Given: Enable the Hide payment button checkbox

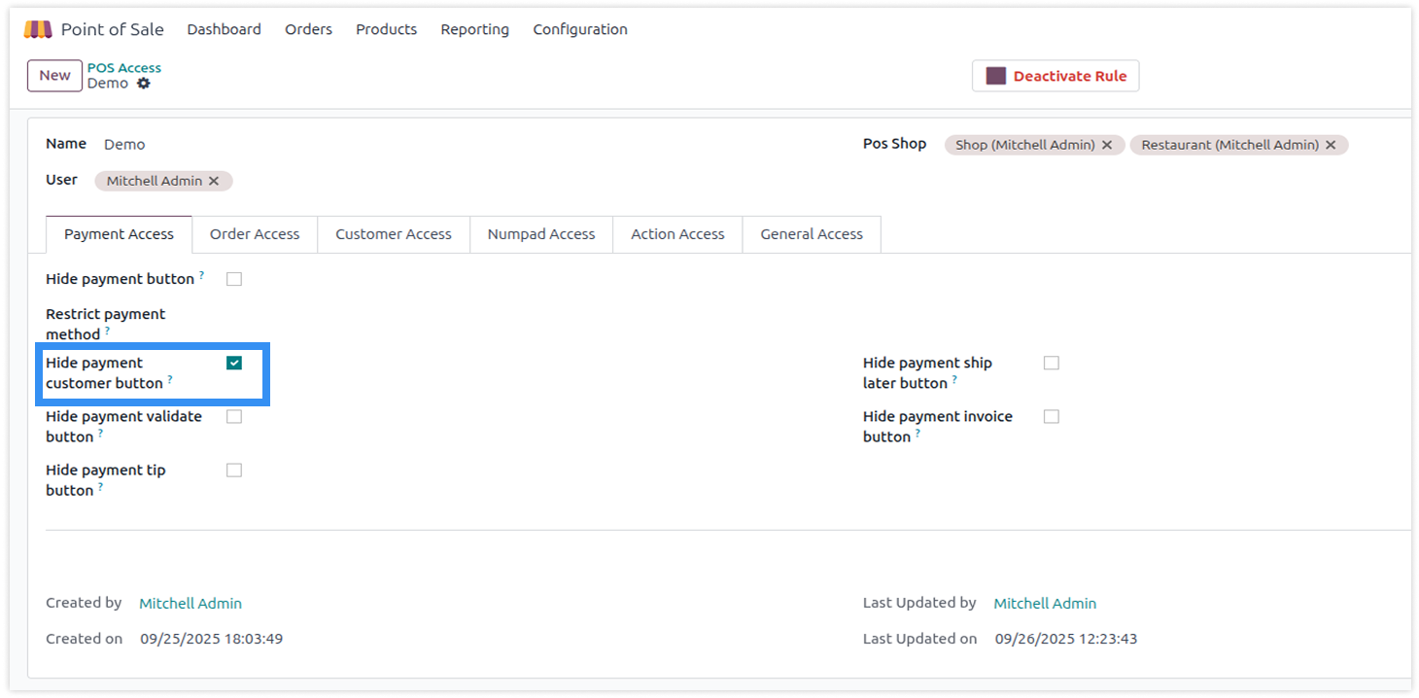Looking at the screenshot, I should (x=234, y=279).
